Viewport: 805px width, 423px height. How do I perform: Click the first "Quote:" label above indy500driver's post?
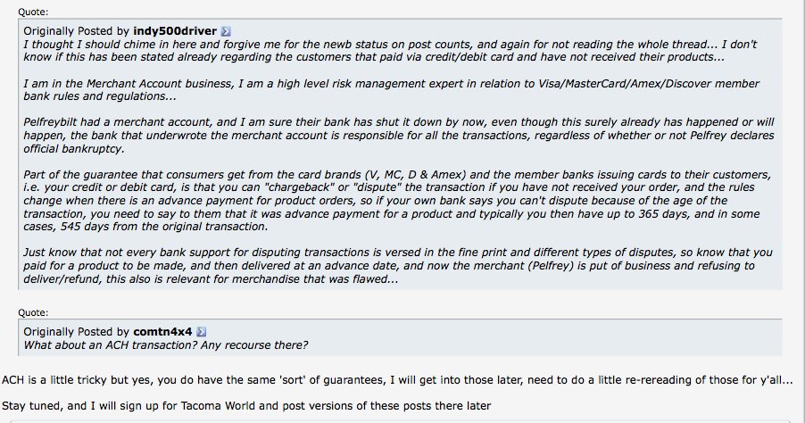[33, 12]
